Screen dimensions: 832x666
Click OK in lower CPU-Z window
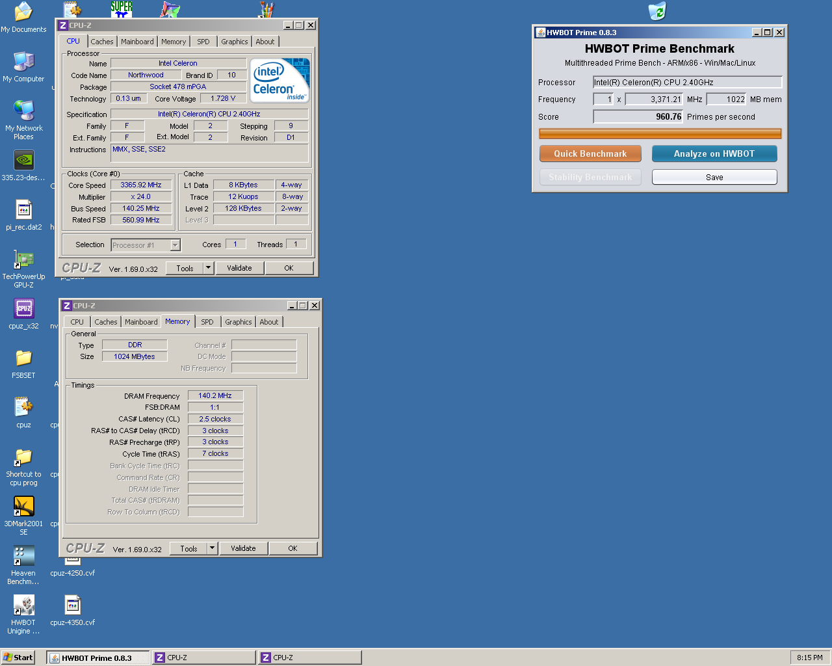(x=293, y=548)
